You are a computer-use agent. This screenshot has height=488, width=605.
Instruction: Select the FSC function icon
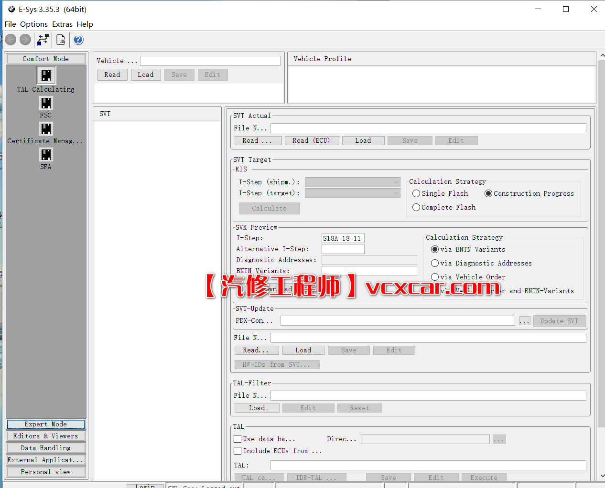point(46,103)
